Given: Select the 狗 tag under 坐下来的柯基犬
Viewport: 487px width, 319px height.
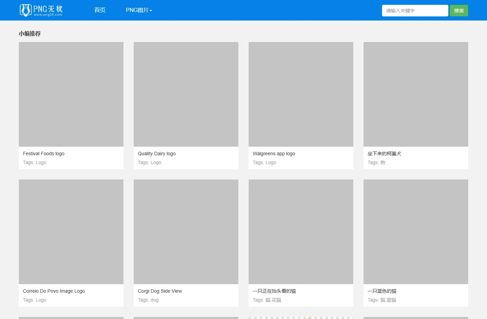Looking at the screenshot, I should pos(383,162).
